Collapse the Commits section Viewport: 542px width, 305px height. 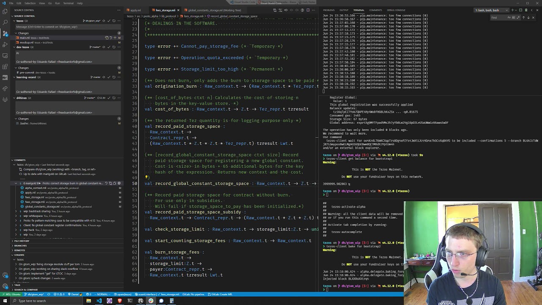[12, 160]
